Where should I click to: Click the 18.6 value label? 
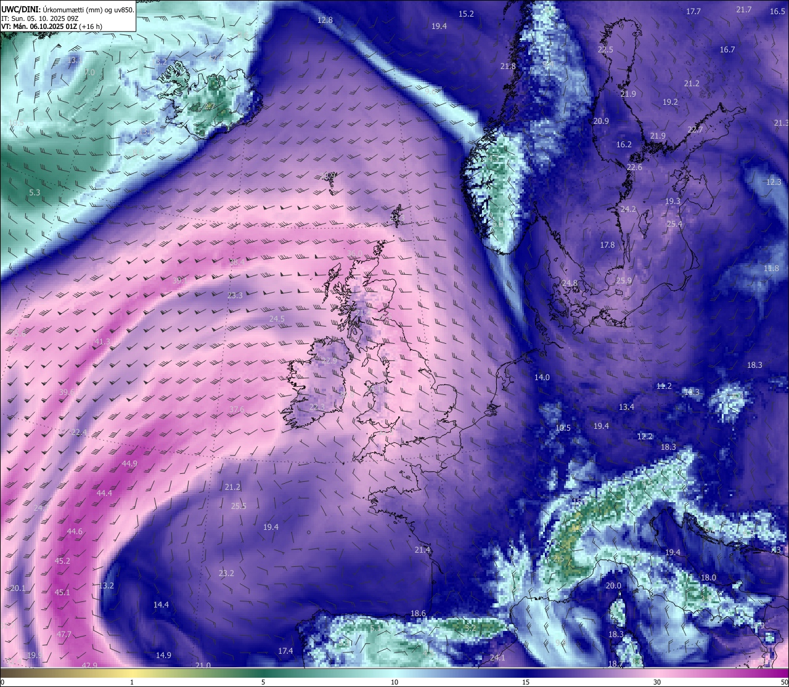[418, 613]
